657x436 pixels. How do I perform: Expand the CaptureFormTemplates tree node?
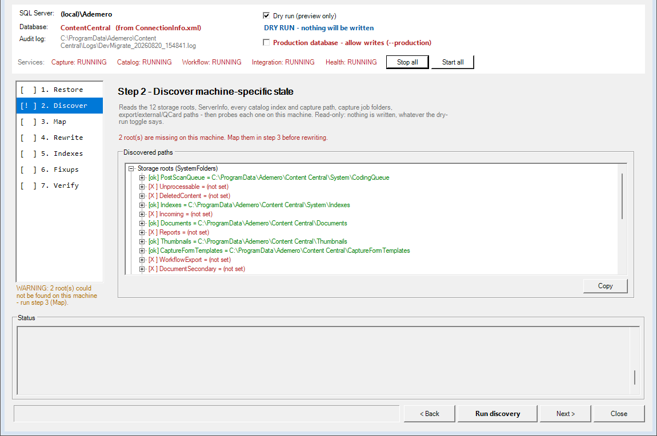coord(142,251)
